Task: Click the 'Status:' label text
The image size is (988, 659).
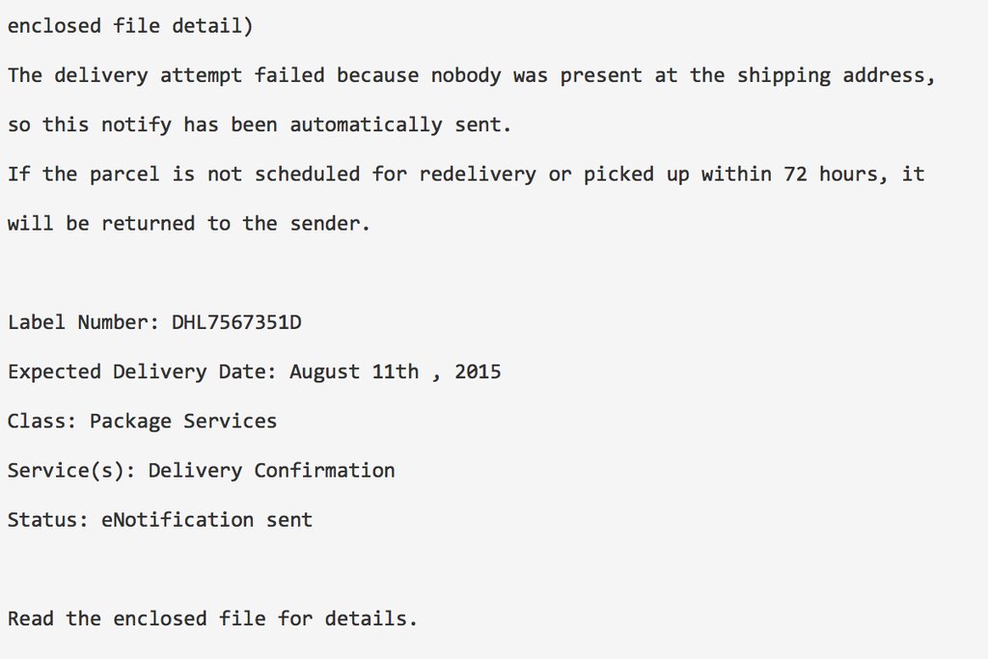Action: [x=48, y=520]
